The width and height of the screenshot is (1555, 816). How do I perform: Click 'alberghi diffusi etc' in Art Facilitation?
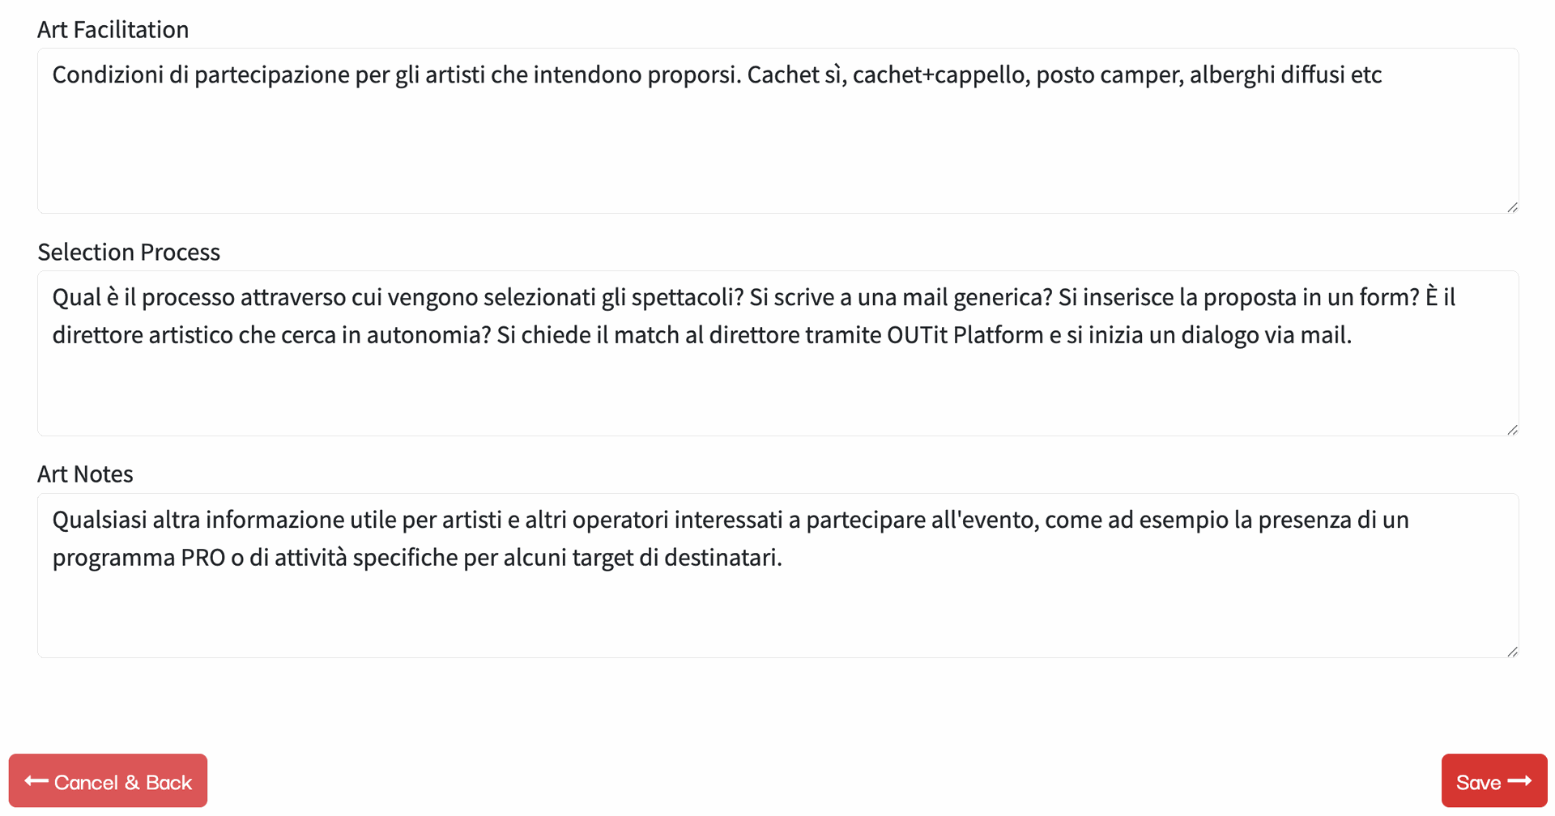[x=1285, y=75]
